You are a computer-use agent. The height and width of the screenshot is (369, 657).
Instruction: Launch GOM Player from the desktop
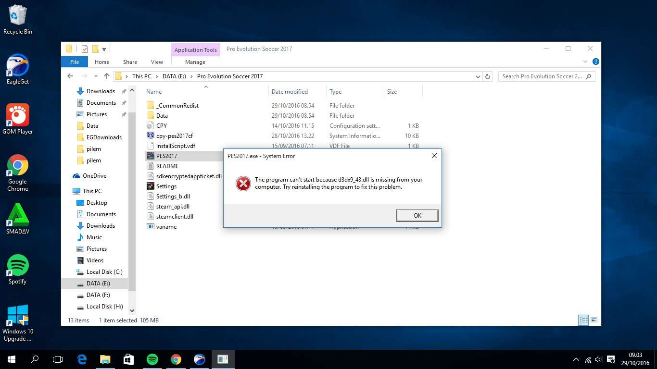[17, 119]
